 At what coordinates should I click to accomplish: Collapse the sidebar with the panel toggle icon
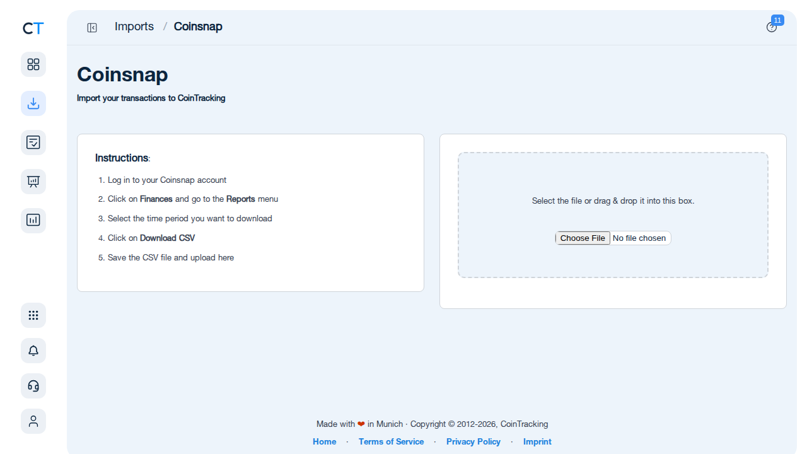92,28
